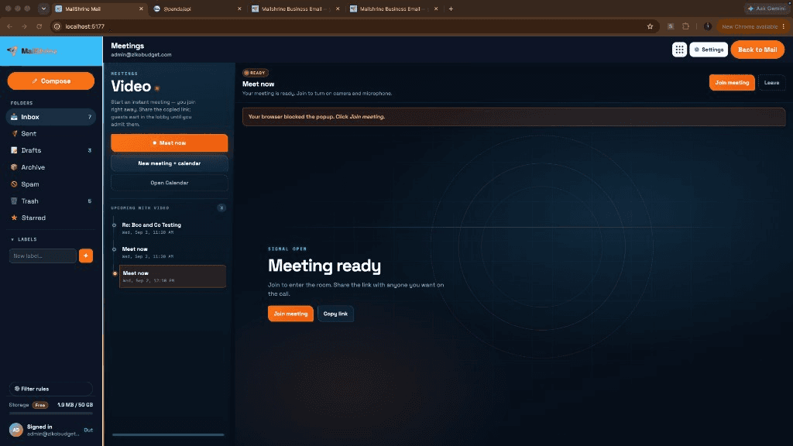Click Open Calendar button
Image resolution: width=793 pixels, height=446 pixels.
[x=169, y=183]
